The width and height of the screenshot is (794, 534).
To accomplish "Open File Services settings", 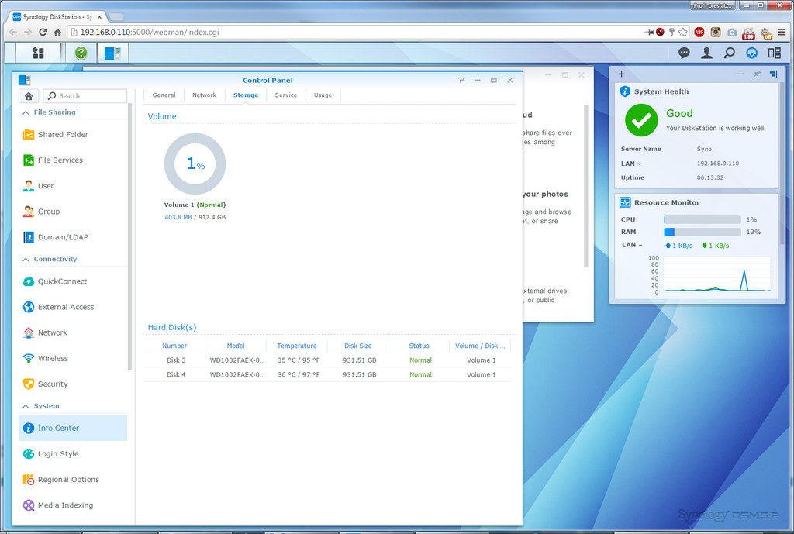I will click(72, 160).
